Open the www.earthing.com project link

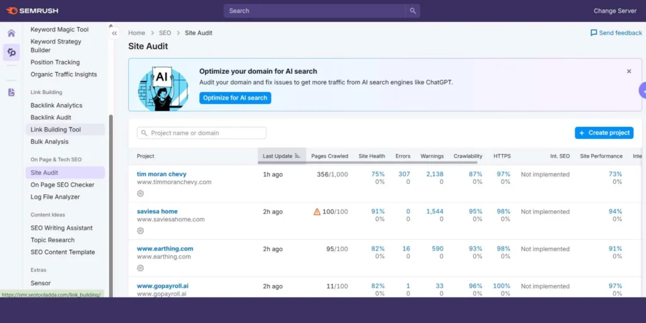pos(165,249)
